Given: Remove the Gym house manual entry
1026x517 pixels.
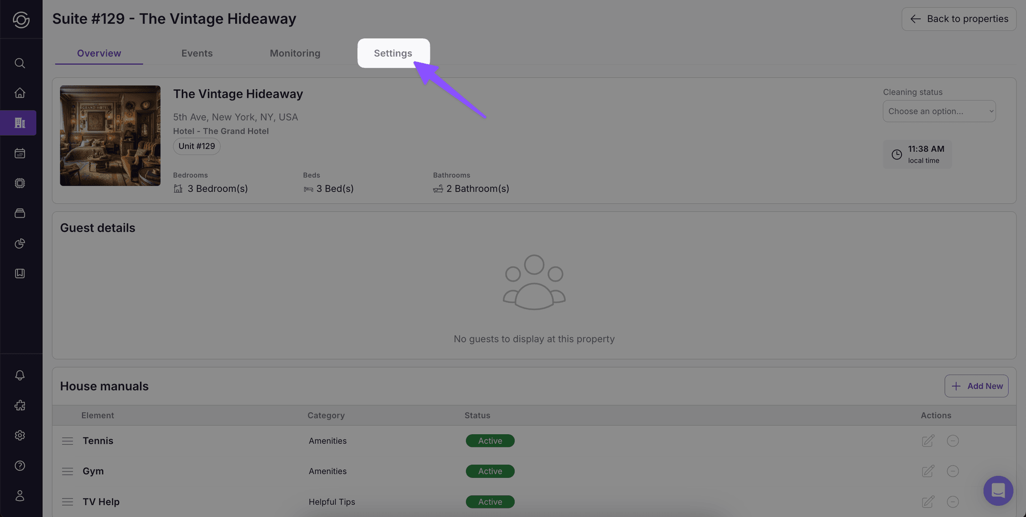Looking at the screenshot, I should click(953, 471).
